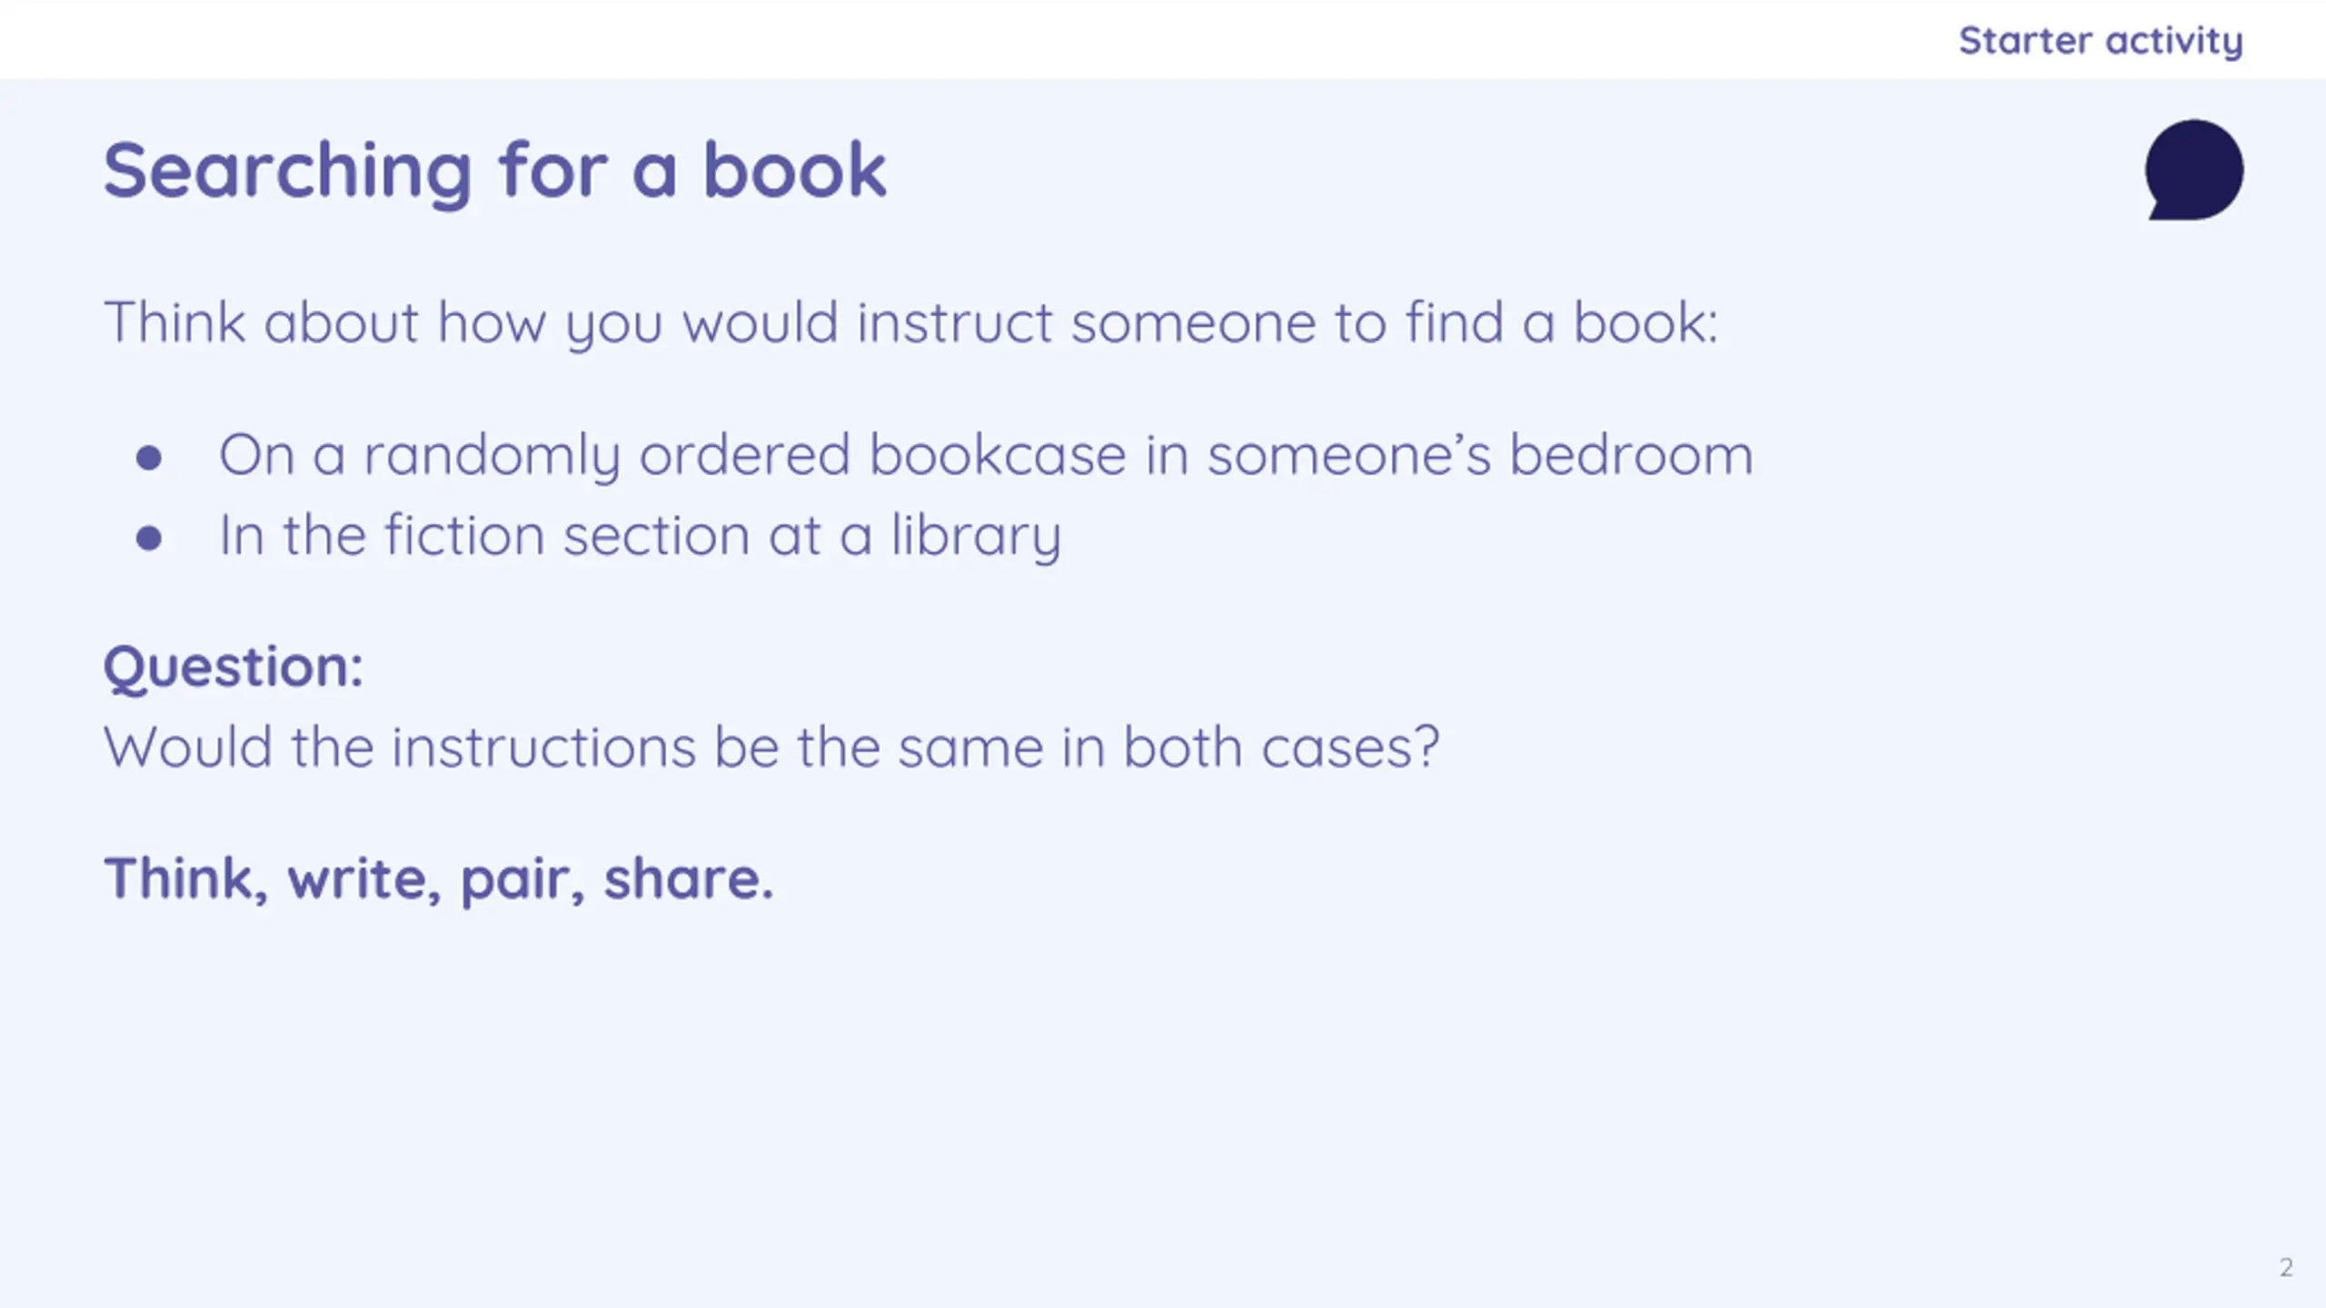Click the word 'activity' in the header
Screen dimensions: 2326x1308
(2174, 42)
